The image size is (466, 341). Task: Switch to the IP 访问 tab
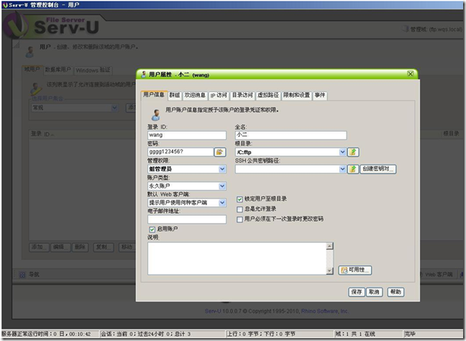point(219,95)
